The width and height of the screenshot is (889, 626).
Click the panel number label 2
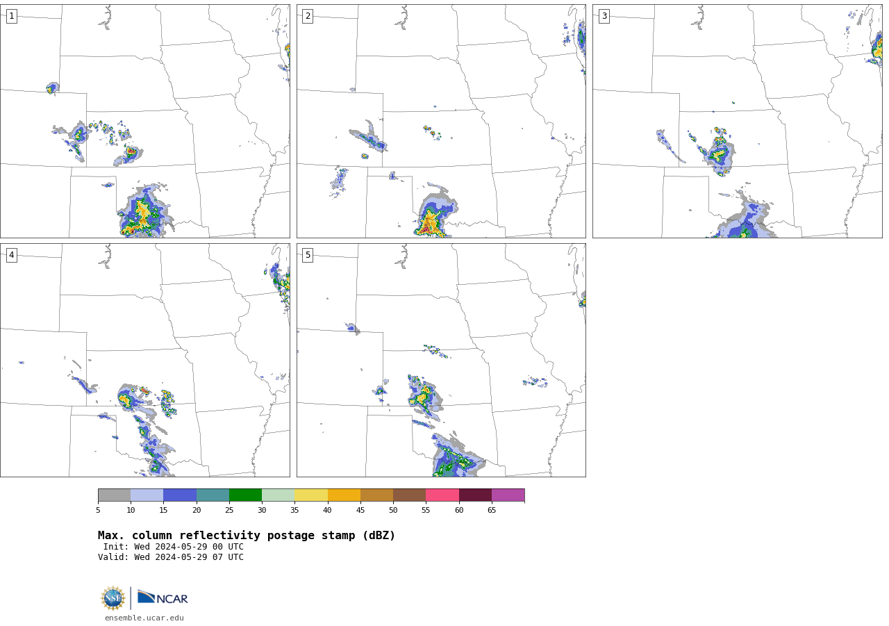click(x=308, y=16)
